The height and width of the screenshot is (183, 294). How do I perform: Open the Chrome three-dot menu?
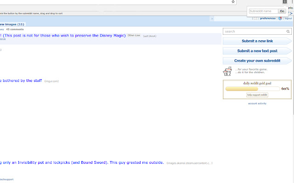[292, 2]
